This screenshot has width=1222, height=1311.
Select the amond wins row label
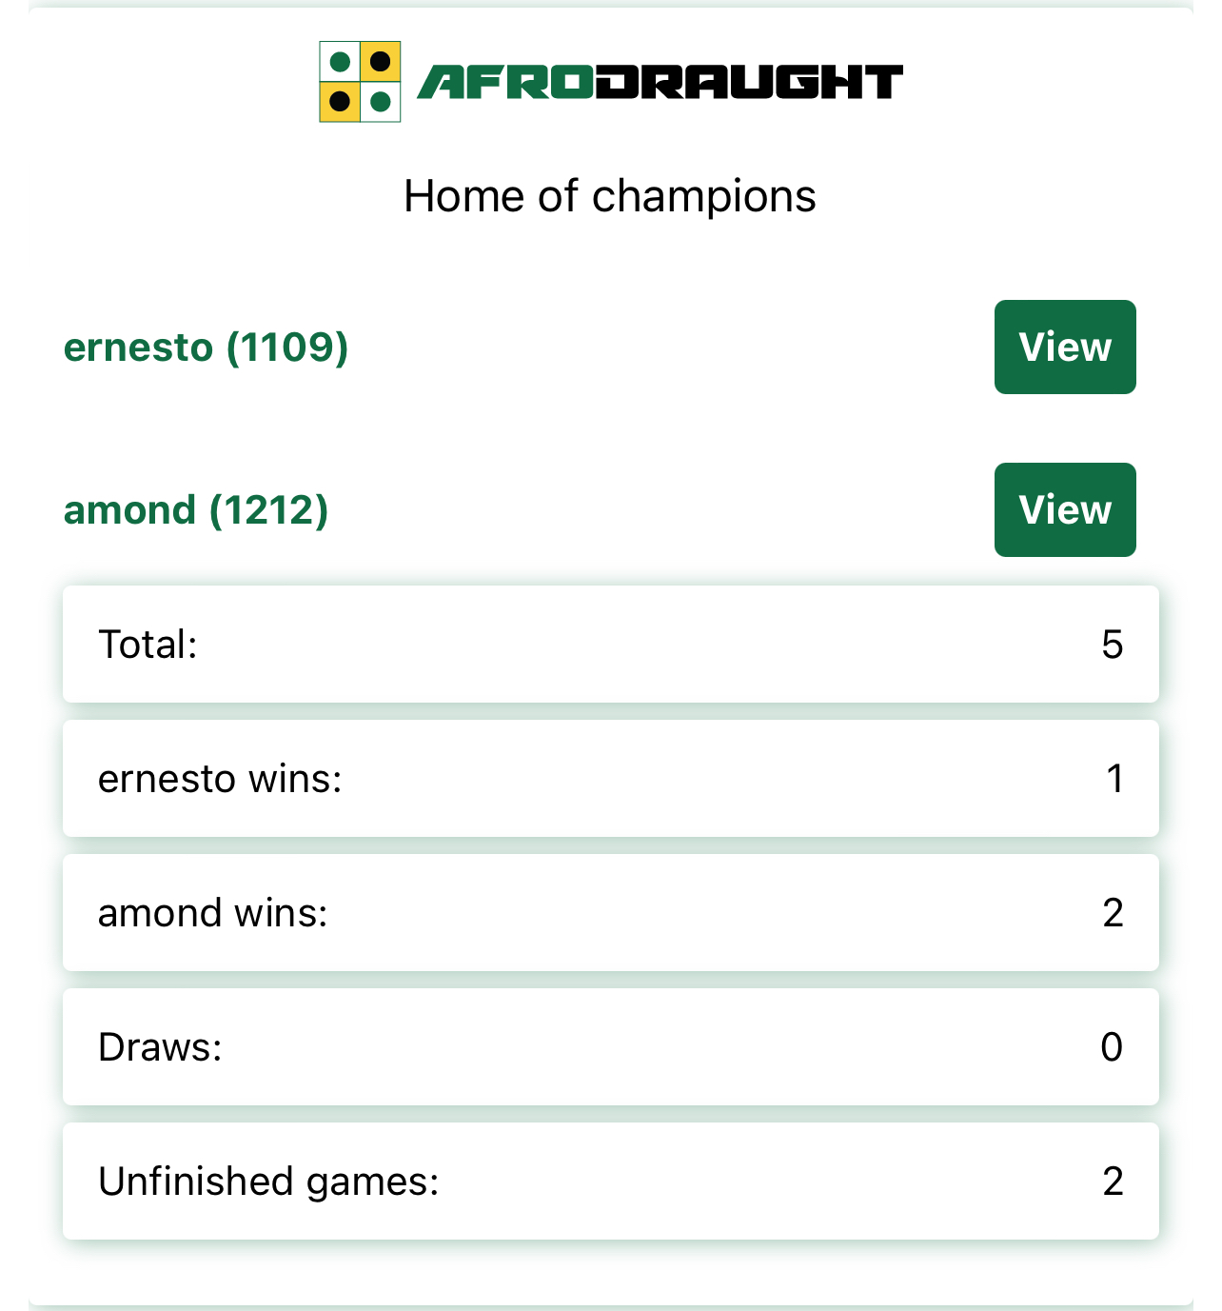[213, 913]
